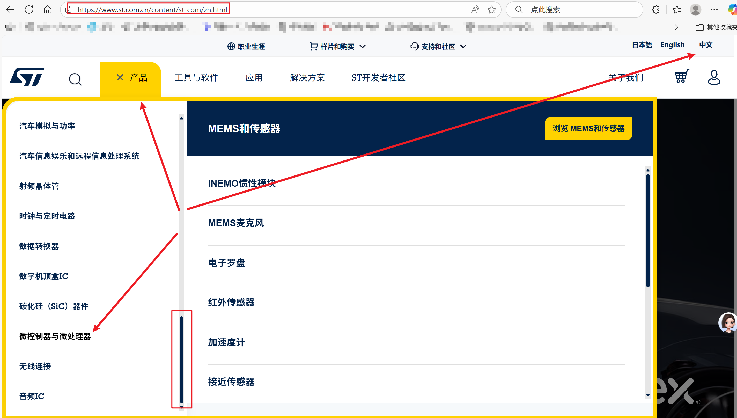Open the browser extensions puzzle icon
Image resolution: width=737 pixels, height=418 pixels.
[656, 10]
